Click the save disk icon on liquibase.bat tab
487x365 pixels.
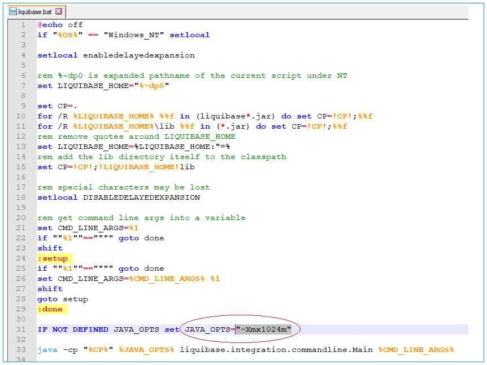13,12
